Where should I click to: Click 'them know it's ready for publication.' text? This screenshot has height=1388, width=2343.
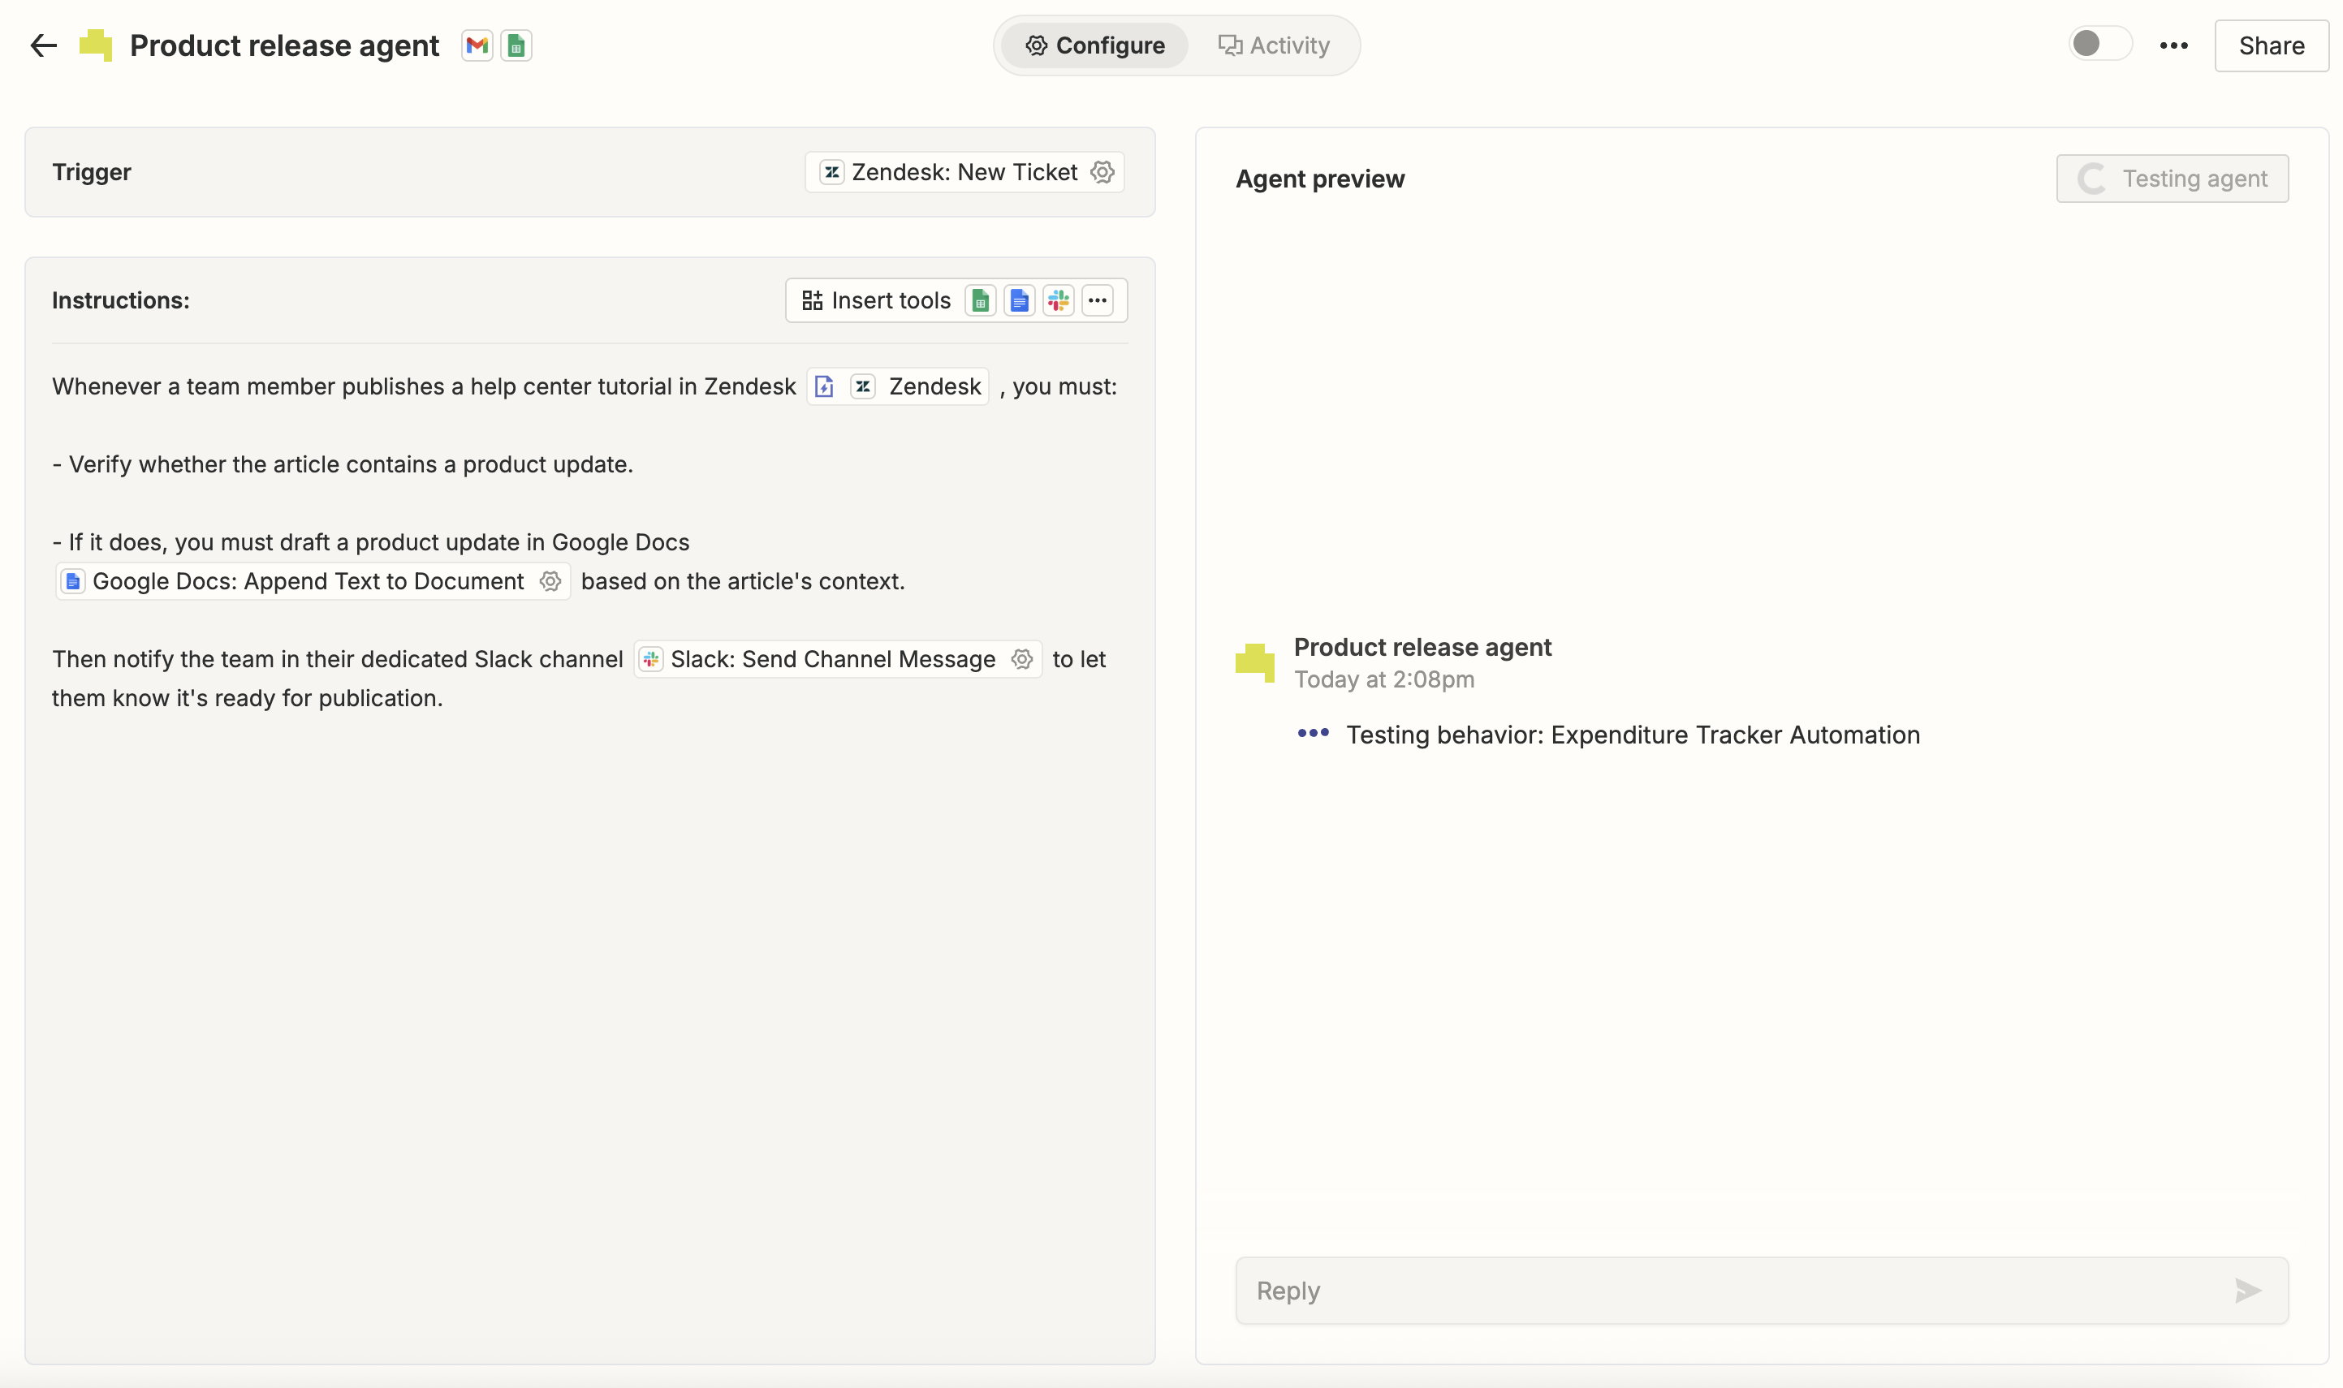(x=247, y=699)
